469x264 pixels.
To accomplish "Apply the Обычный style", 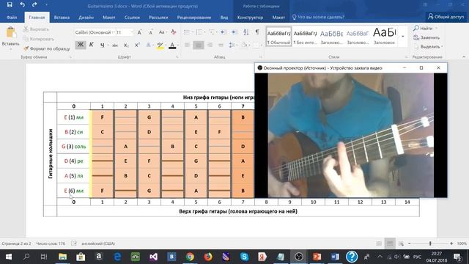I will (x=278, y=36).
